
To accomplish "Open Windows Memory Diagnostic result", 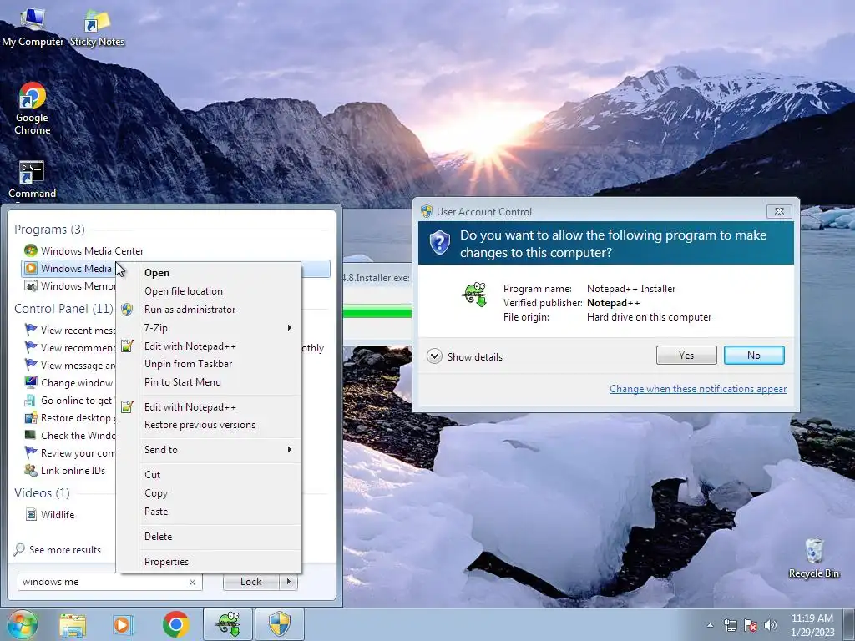I will (x=68, y=286).
